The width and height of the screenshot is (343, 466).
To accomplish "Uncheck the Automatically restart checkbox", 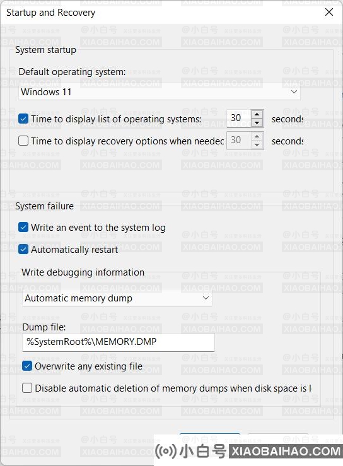I will coord(23,249).
